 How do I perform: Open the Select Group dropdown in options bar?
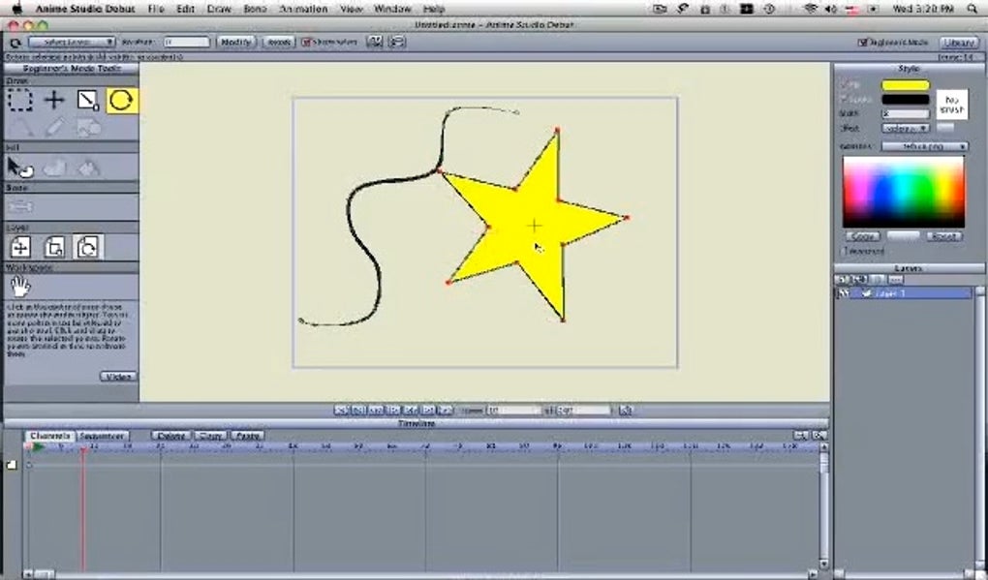[x=72, y=43]
